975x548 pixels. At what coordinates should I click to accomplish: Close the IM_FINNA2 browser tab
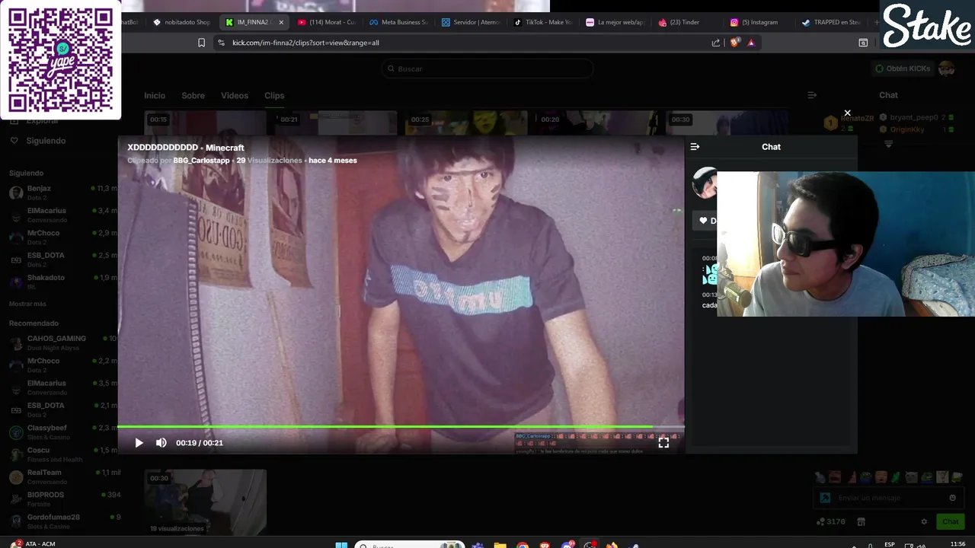click(281, 22)
